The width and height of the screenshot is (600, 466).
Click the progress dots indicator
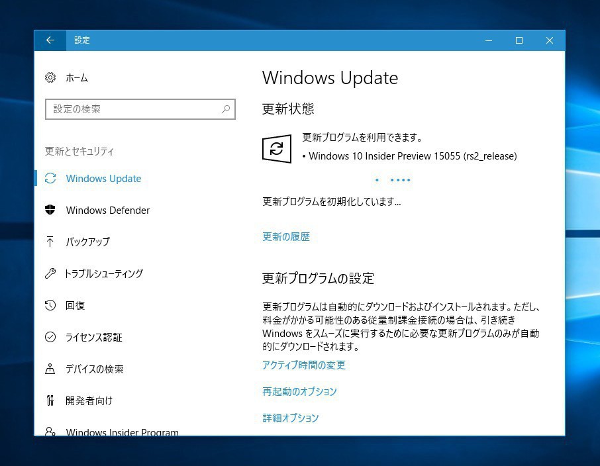[393, 180]
